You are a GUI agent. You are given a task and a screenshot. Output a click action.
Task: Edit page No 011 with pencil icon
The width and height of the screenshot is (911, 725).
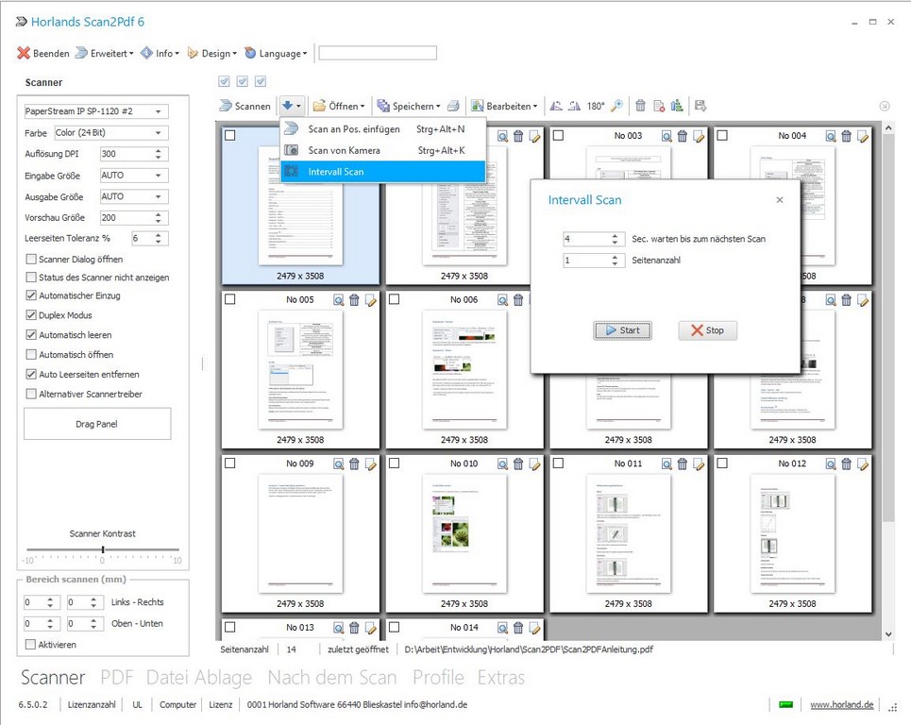[x=699, y=464]
